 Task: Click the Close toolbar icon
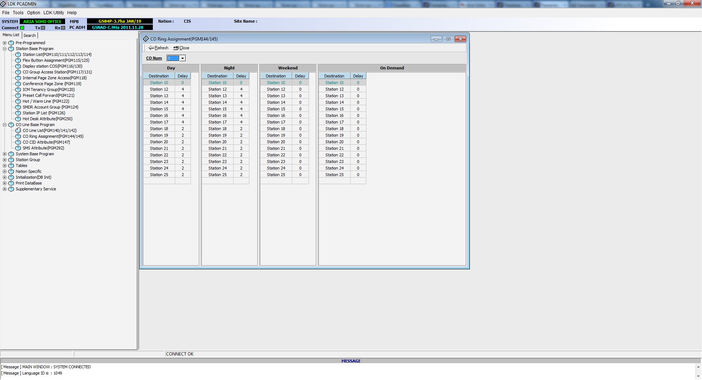tap(176, 48)
